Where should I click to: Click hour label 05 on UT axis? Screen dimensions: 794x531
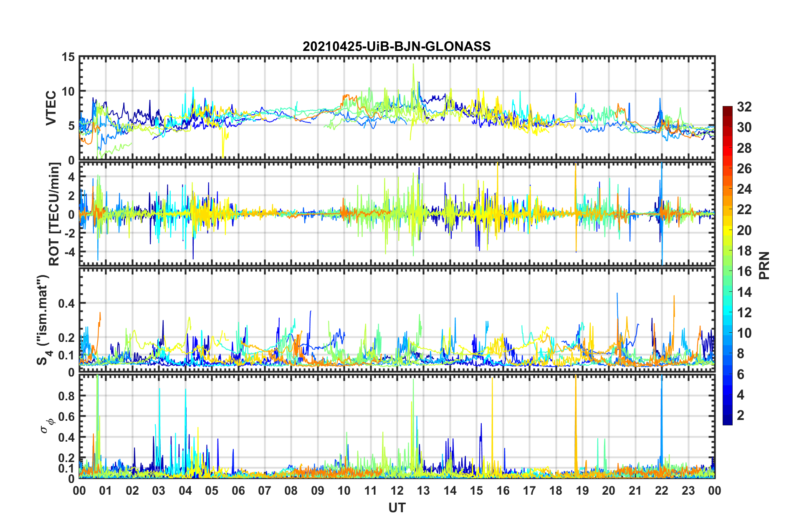(x=212, y=491)
